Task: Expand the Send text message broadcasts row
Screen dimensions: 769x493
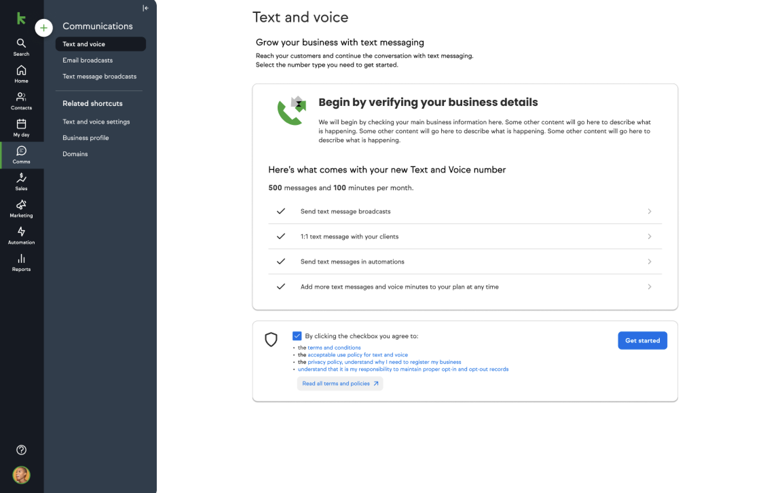Action: point(649,212)
